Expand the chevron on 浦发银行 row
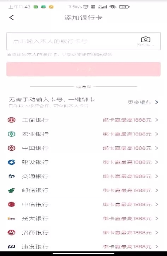 [157, 246]
